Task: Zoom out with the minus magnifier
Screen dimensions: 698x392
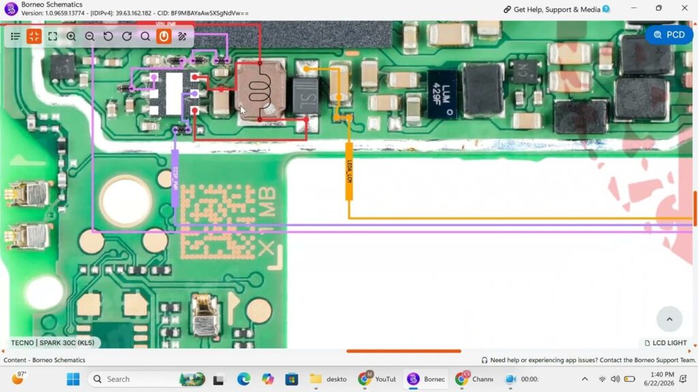Action: coord(89,36)
